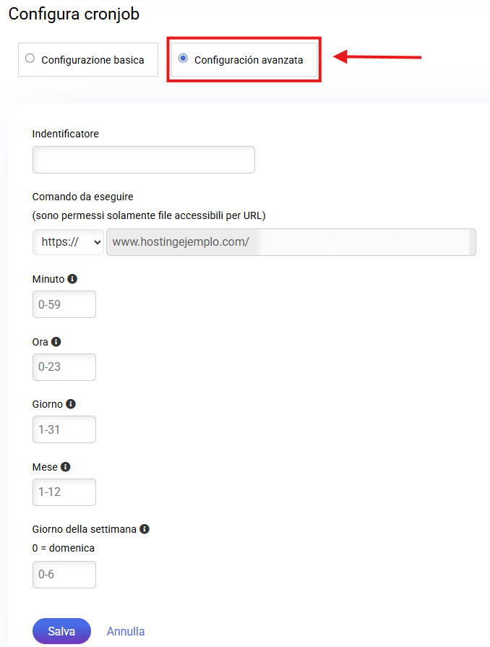
Task: Open the https:// protocol dropdown
Action: 68,242
